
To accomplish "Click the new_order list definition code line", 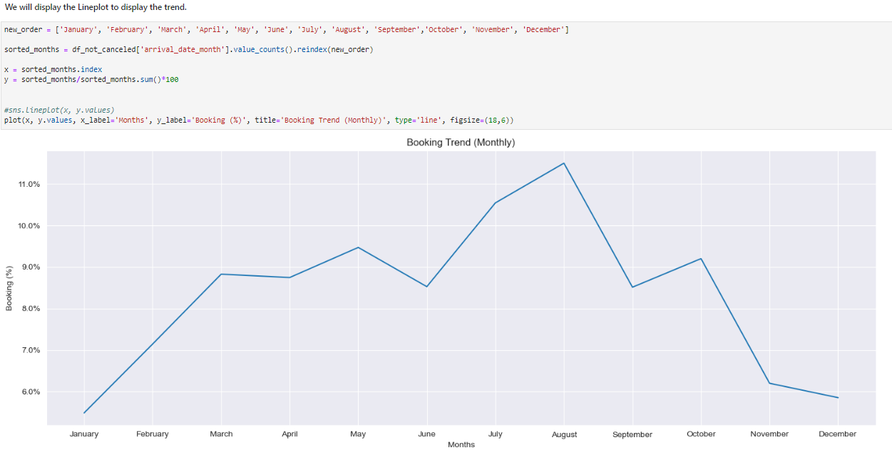I will click(285, 30).
